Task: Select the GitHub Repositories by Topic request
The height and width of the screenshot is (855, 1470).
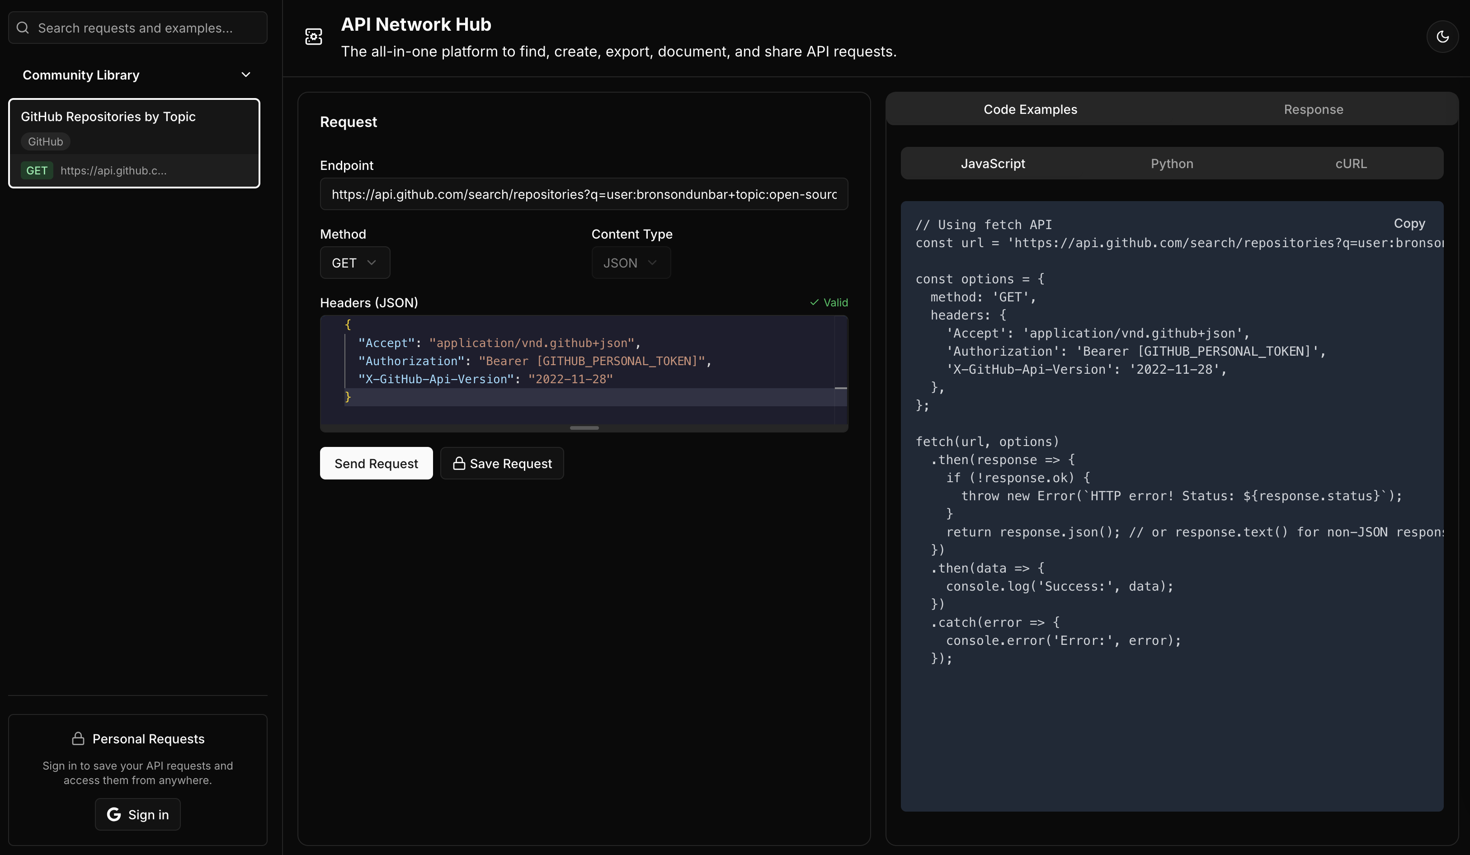Action: 134,143
